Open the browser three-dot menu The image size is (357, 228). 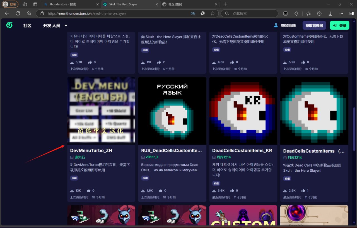(x=341, y=13)
